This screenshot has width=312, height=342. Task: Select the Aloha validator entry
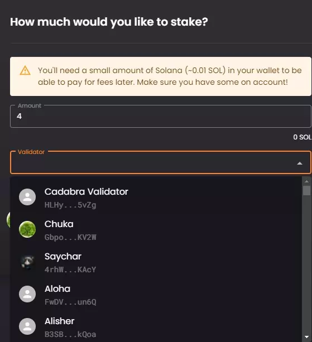pyautogui.click(x=156, y=294)
